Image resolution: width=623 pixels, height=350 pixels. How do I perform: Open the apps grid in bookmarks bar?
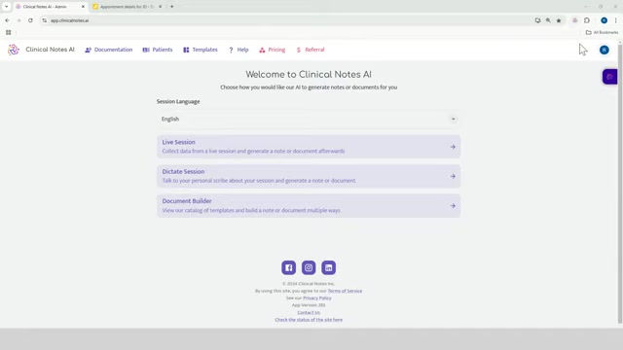pos(9,32)
